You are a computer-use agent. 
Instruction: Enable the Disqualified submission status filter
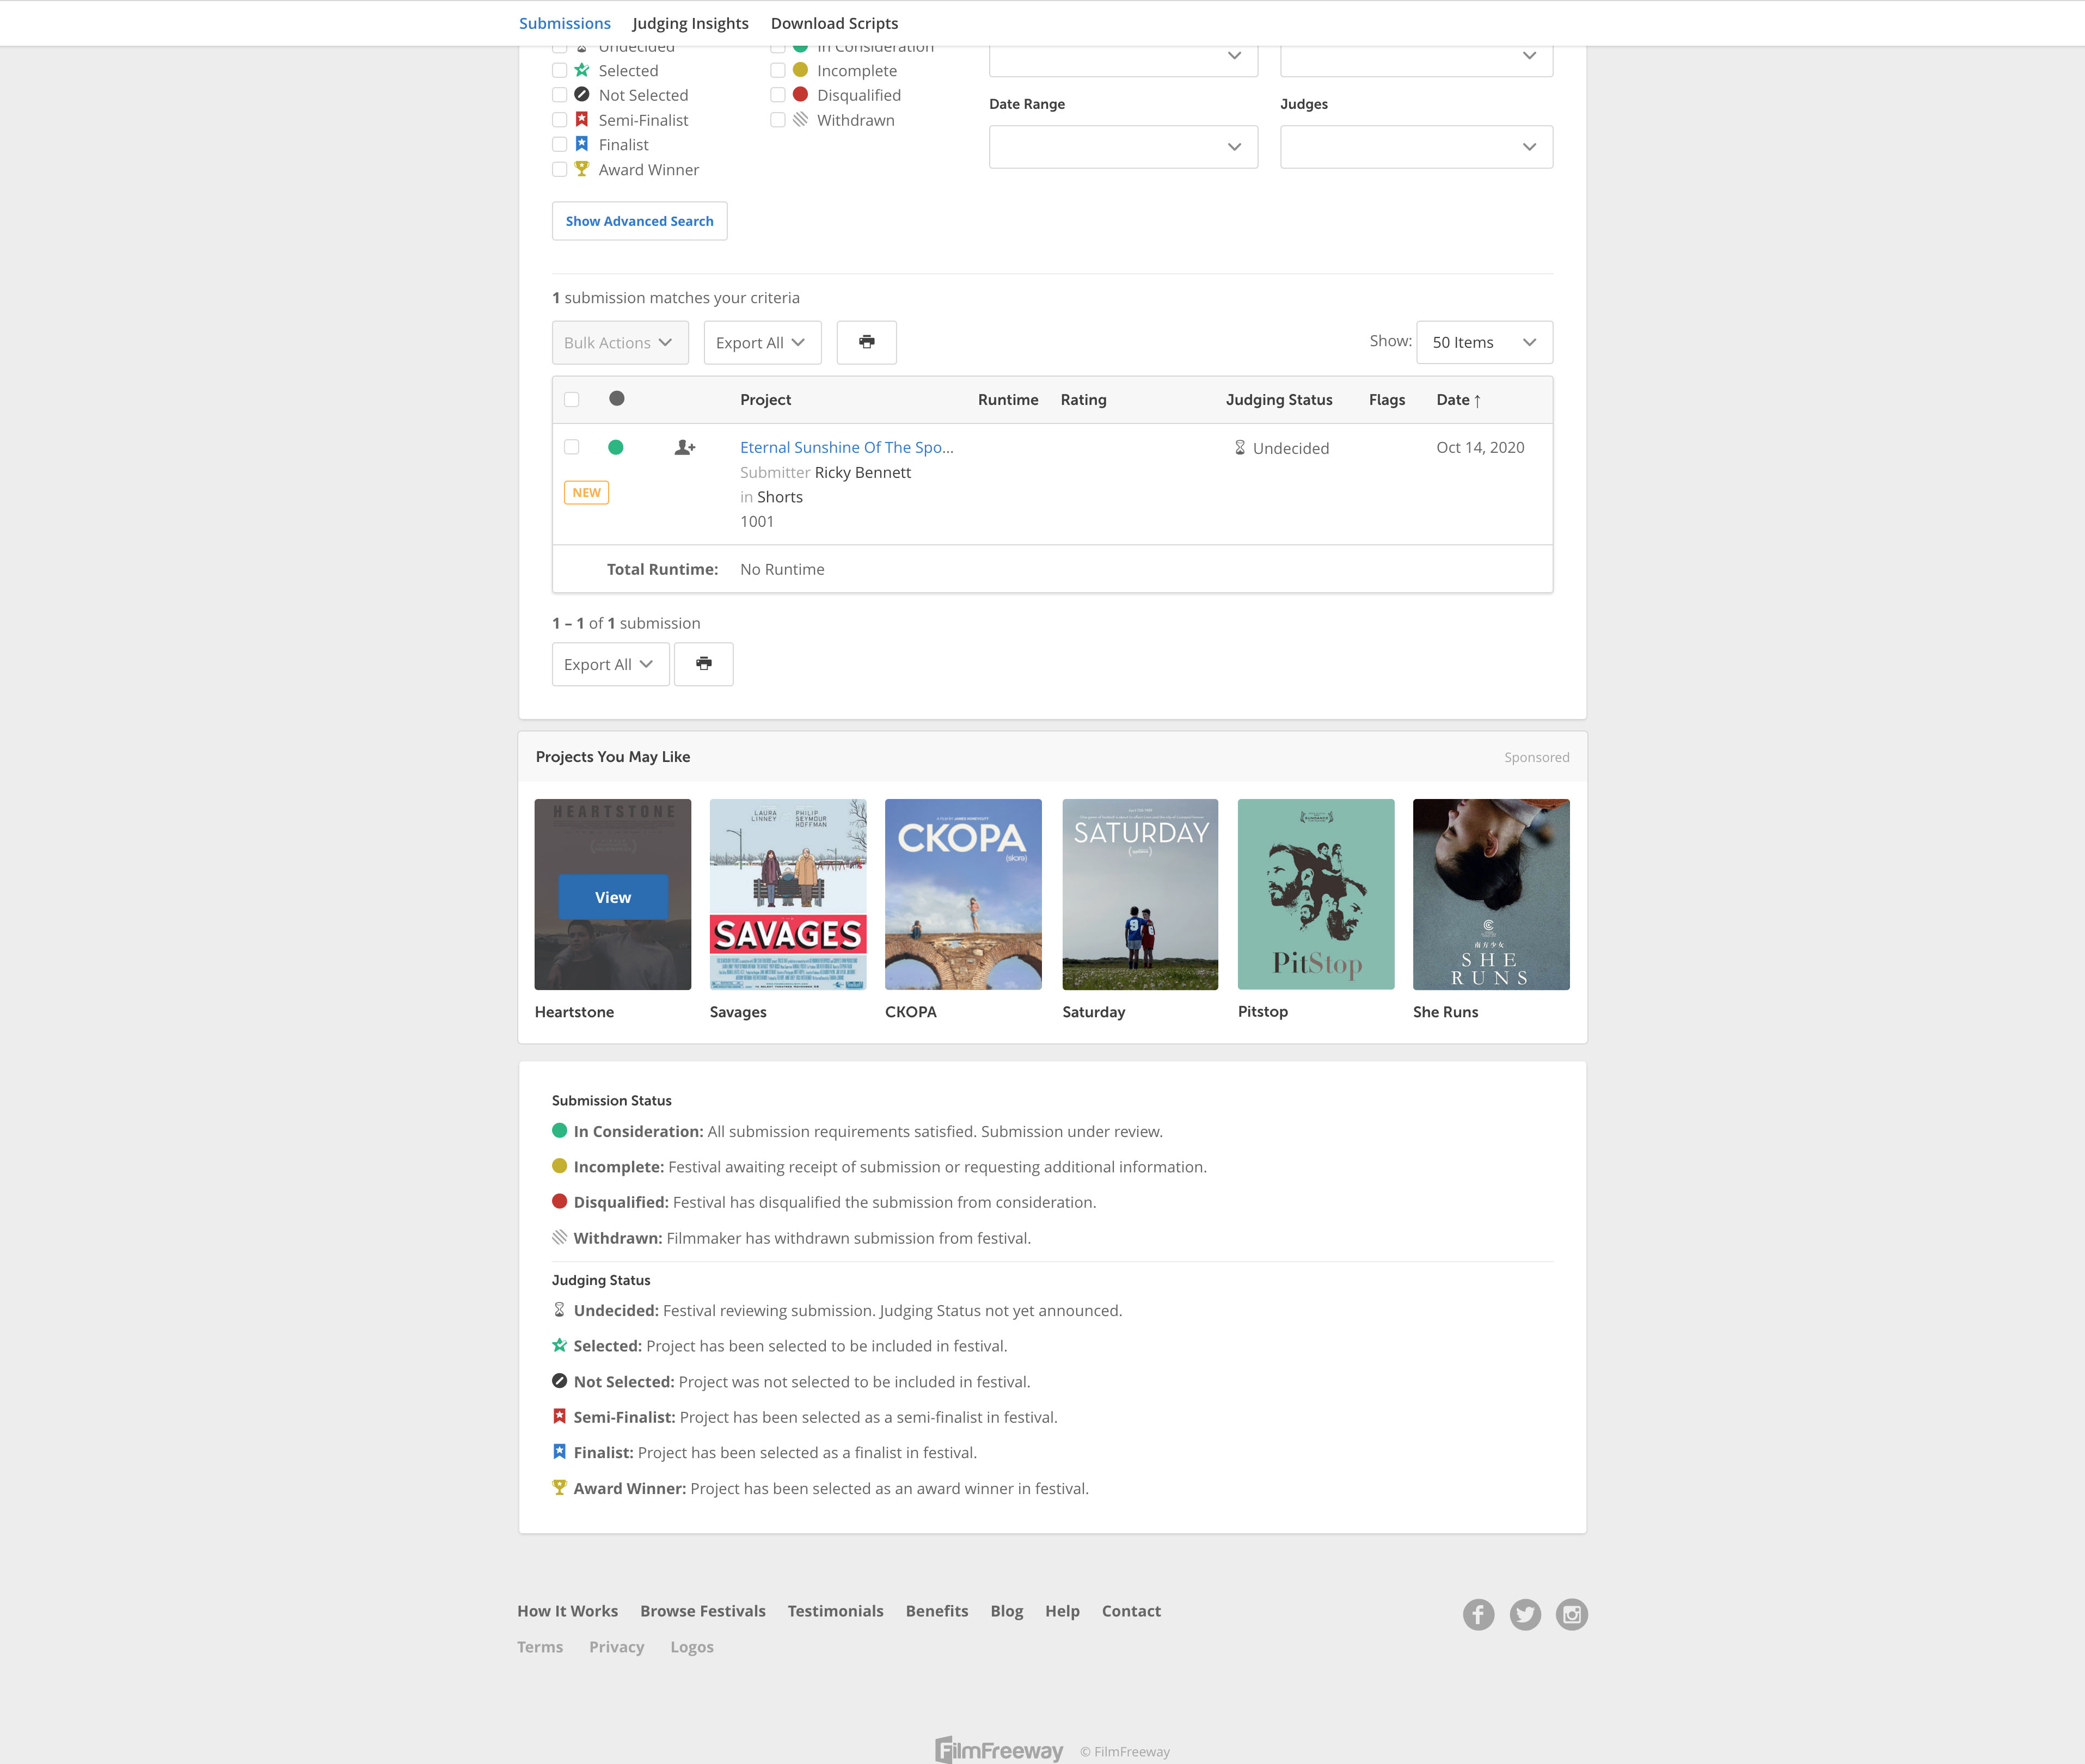pyautogui.click(x=778, y=94)
